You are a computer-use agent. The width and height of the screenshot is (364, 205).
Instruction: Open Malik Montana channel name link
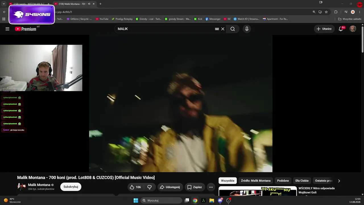(x=39, y=185)
